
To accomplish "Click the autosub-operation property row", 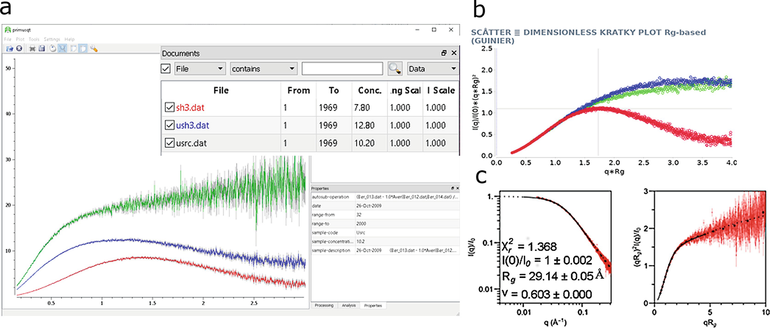I will (x=385, y=197).
